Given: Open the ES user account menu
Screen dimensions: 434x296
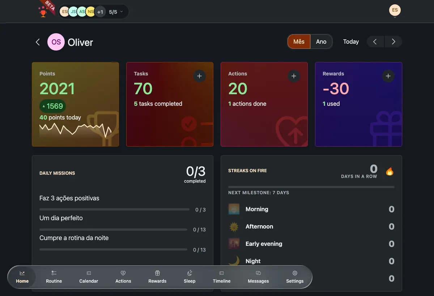Looking at the screenshot, I should coord(395,10).
